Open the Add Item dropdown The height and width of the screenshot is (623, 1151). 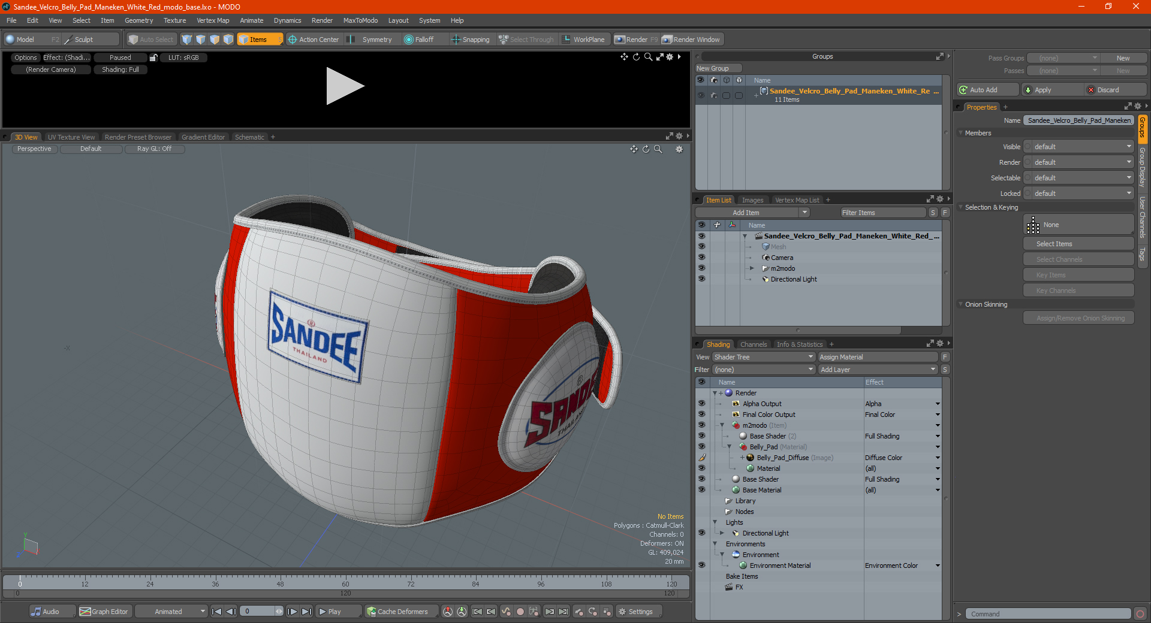(753, 213)
